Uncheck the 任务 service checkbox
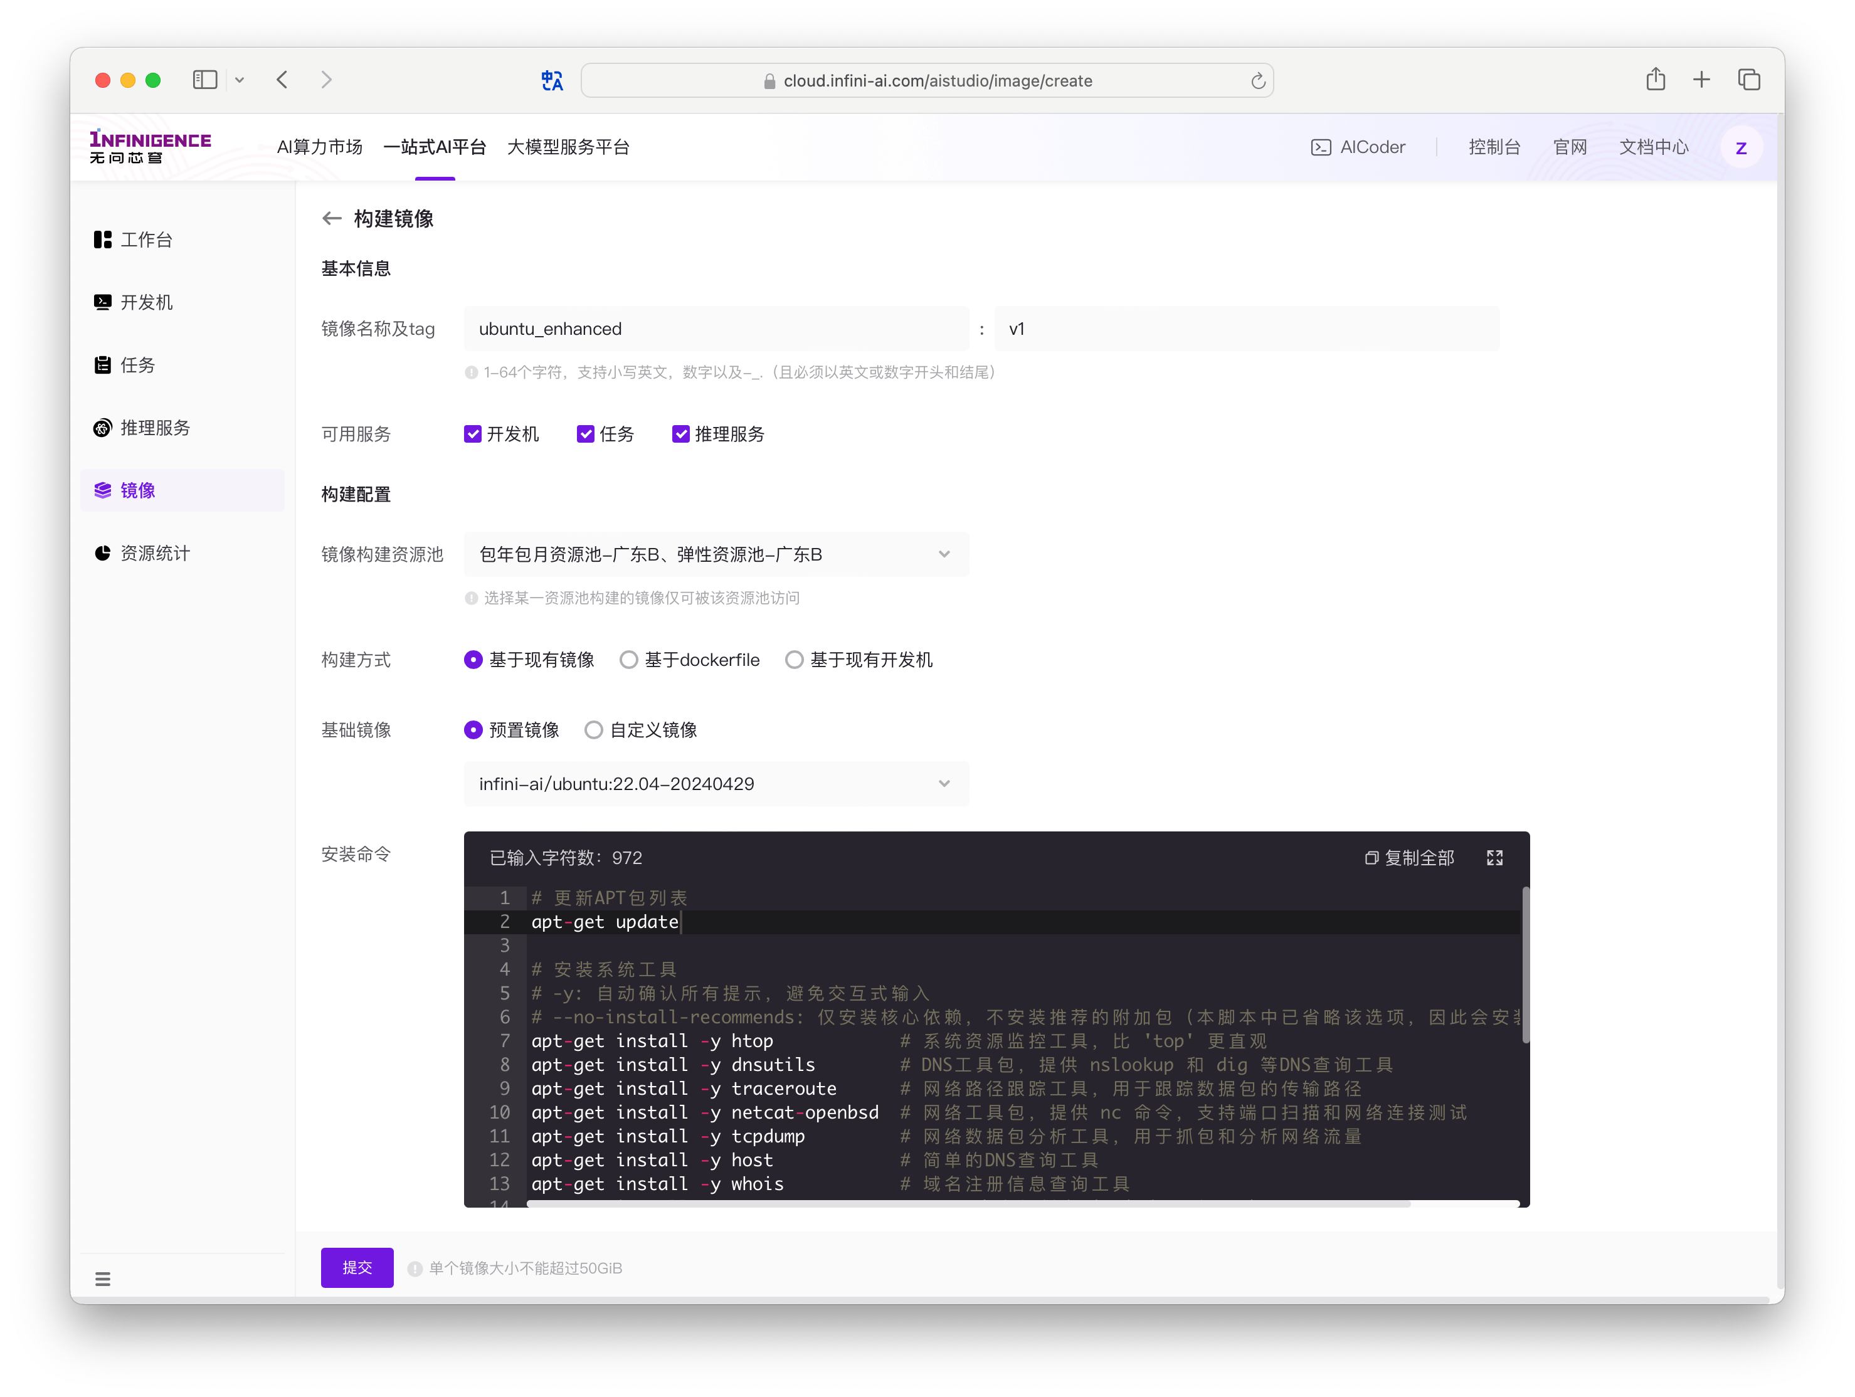Viewport: 1855px width, 1397px height. click(585, 433)
